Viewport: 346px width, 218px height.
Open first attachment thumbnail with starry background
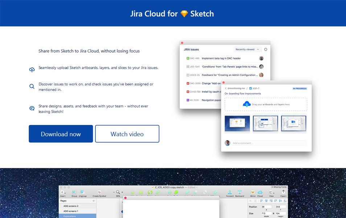point(237,124)
